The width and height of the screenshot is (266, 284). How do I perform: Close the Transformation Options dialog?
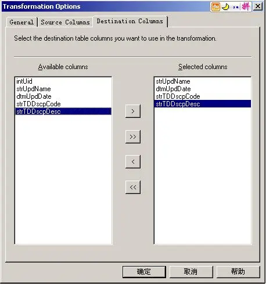(x=258, y=6)
